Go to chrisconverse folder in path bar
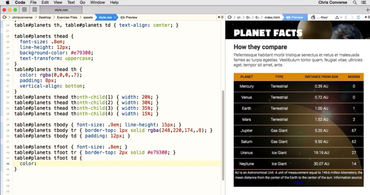 pyautogui.click(x=22, y=17)
